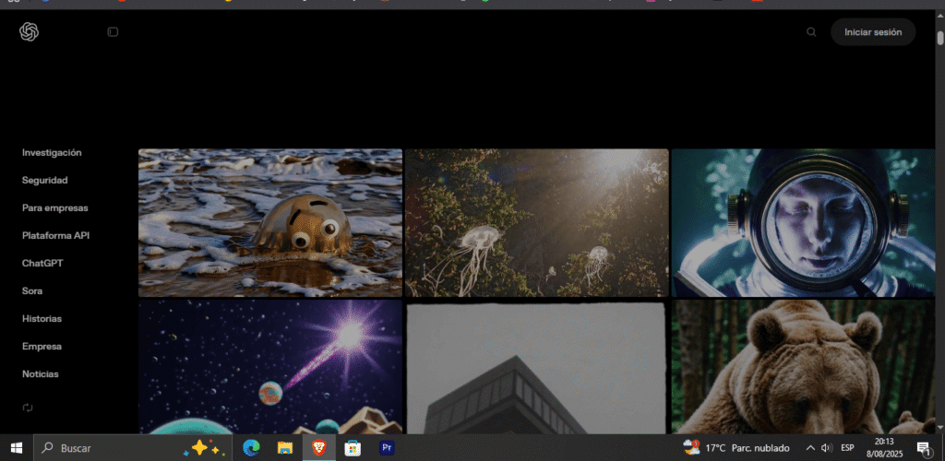Go to Plataforma API

tap(55, 235)
